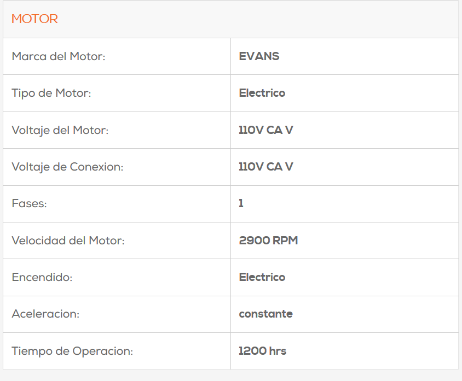Click the 'Marca del Motor:' label
The height and width of the screenshot is (381, 462).
tap(58, 56)
